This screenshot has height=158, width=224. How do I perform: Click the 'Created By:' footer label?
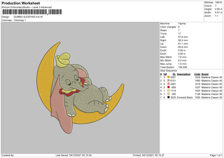[8, 155]
